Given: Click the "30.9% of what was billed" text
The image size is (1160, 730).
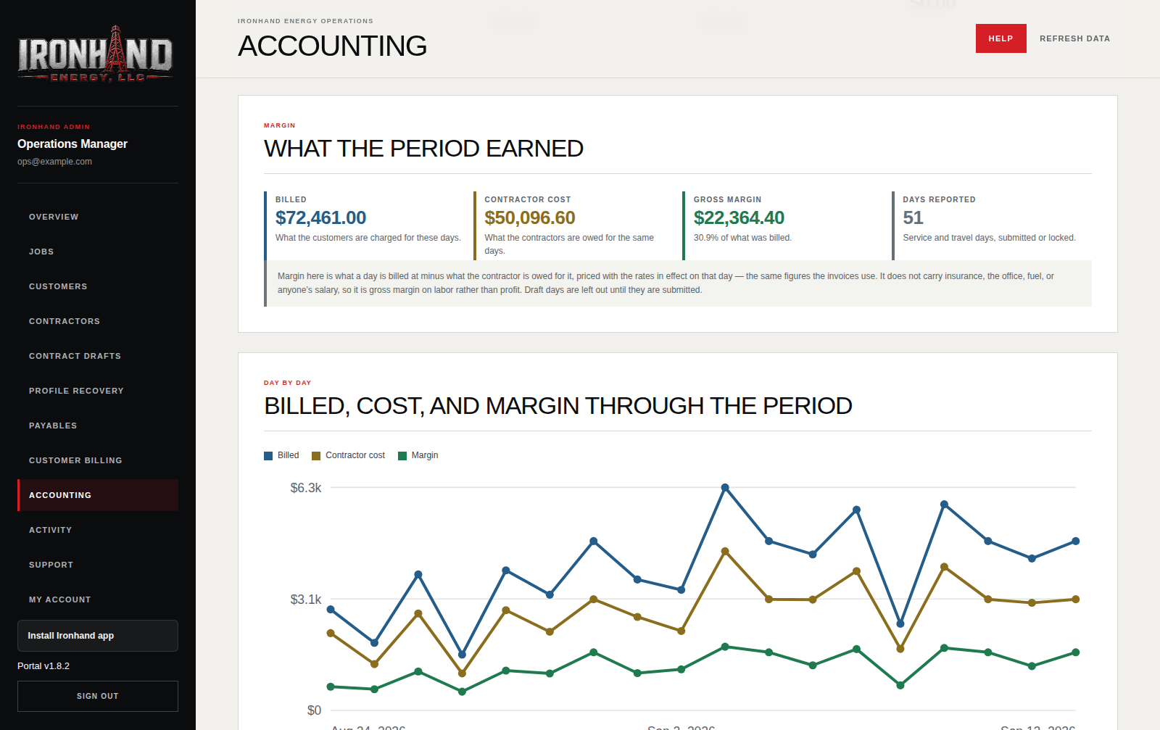Looking at the screenshot, I should (742, 238).
